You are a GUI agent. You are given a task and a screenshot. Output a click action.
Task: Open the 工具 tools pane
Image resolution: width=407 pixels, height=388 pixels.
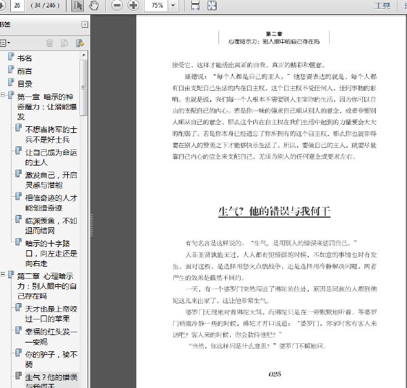[382, 5]
